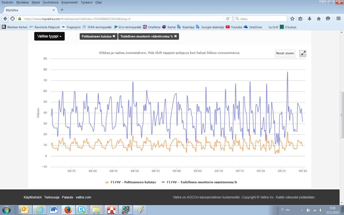This screenshot has width=344, height=215.
Task: Click the fullscreen expand chart icon
Action: [x=303, y=53]
